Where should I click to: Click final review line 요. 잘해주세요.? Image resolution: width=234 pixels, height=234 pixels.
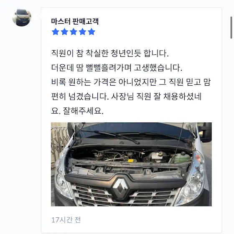pos(77,111)
